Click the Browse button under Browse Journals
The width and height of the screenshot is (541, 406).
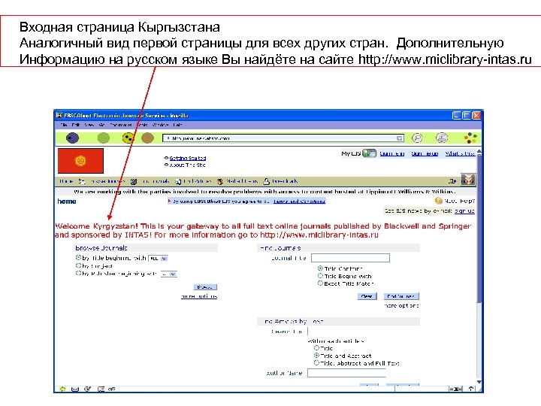tap(205, 287)
